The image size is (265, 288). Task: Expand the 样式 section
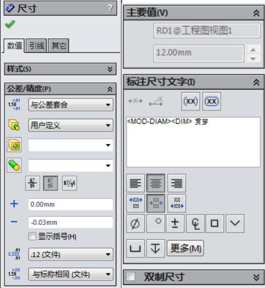coord(60,69)
